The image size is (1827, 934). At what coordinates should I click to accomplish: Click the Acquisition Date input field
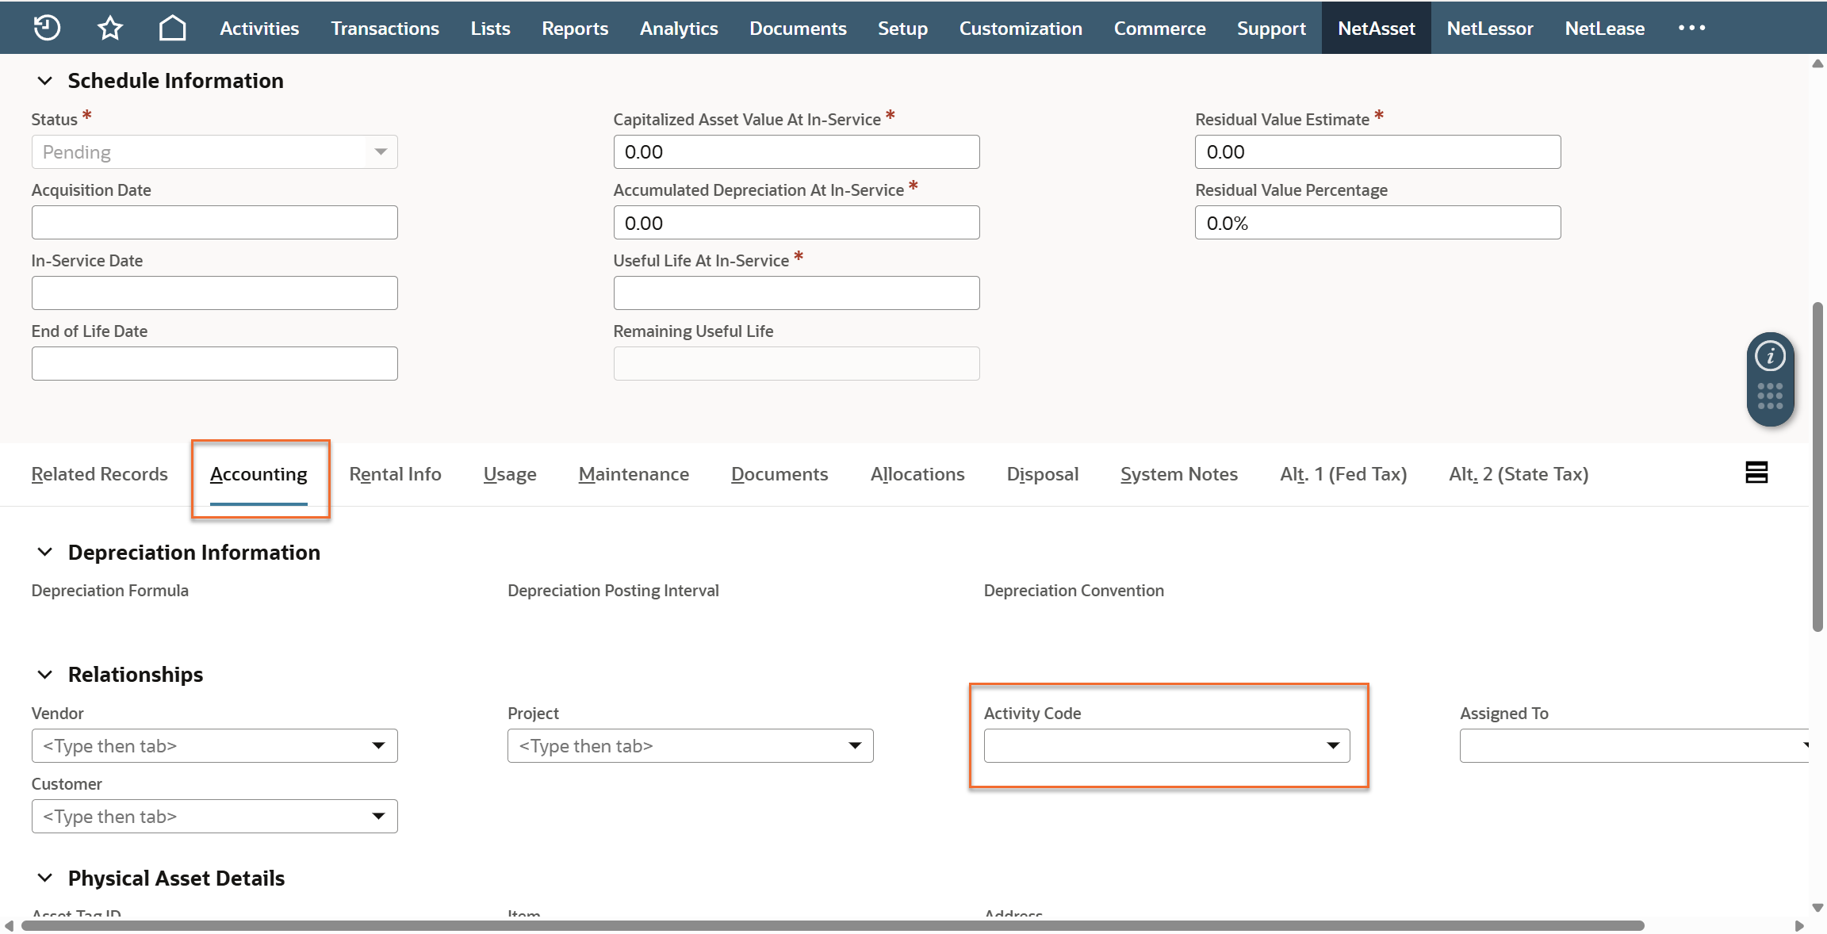pyautogui.click(x=214, y=223)
